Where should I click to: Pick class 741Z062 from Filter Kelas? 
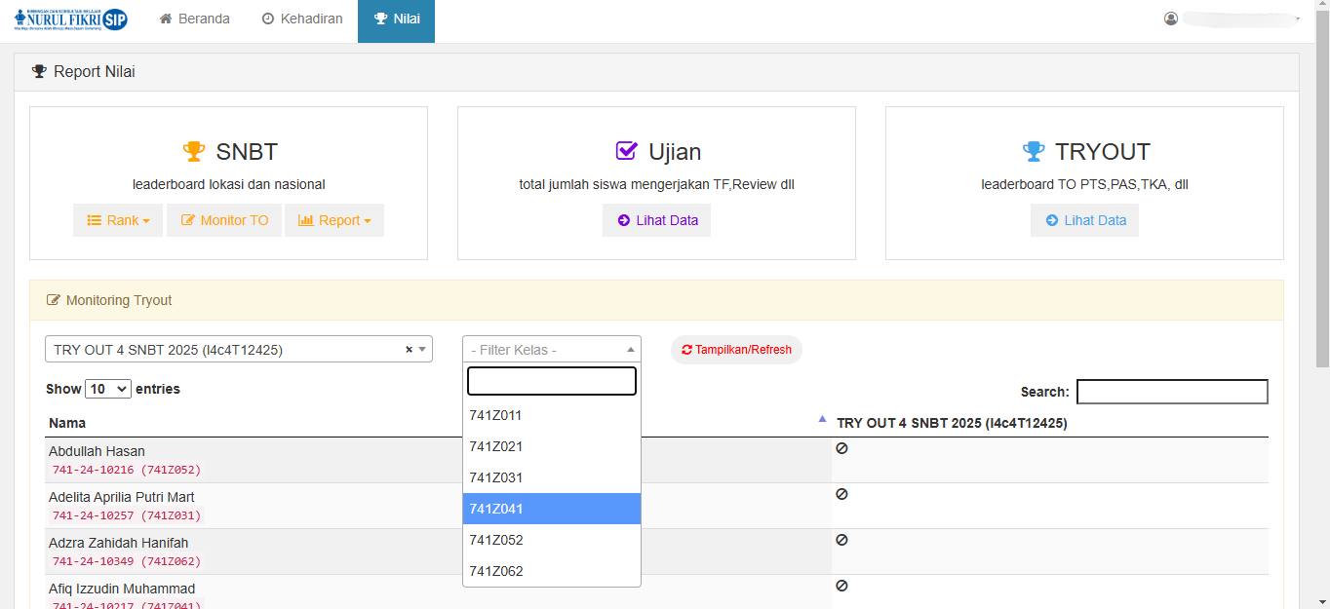pyautogui.click(x=551, y=571)
